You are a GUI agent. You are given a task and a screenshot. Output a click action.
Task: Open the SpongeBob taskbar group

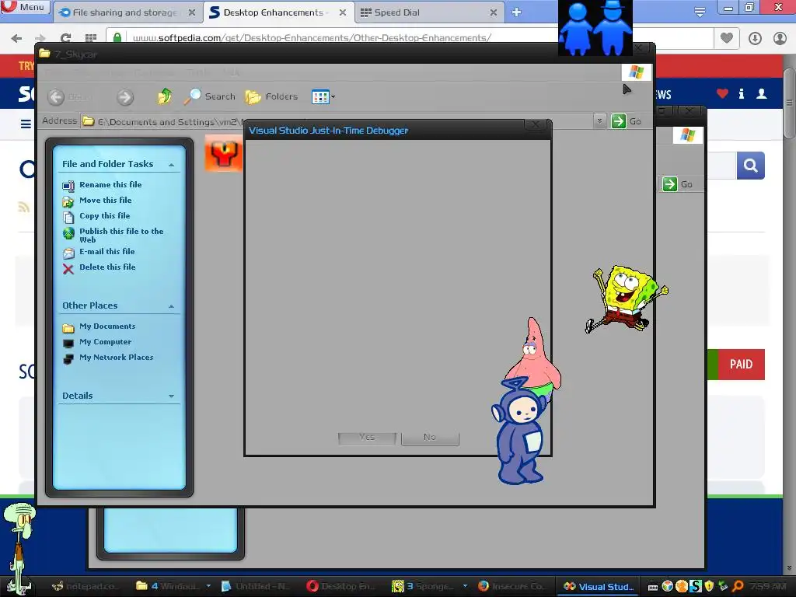point(429,586)
